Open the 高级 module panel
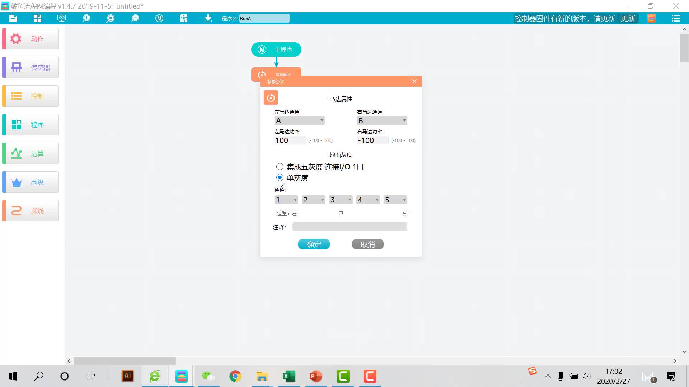This screenshot has width=689, height=387. 30,182
